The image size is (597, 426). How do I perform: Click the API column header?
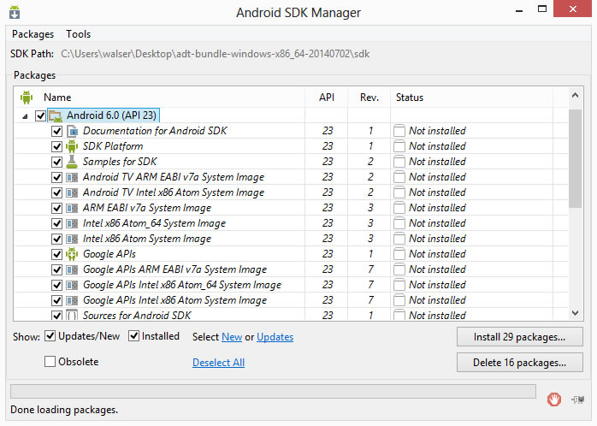point(327,98)
